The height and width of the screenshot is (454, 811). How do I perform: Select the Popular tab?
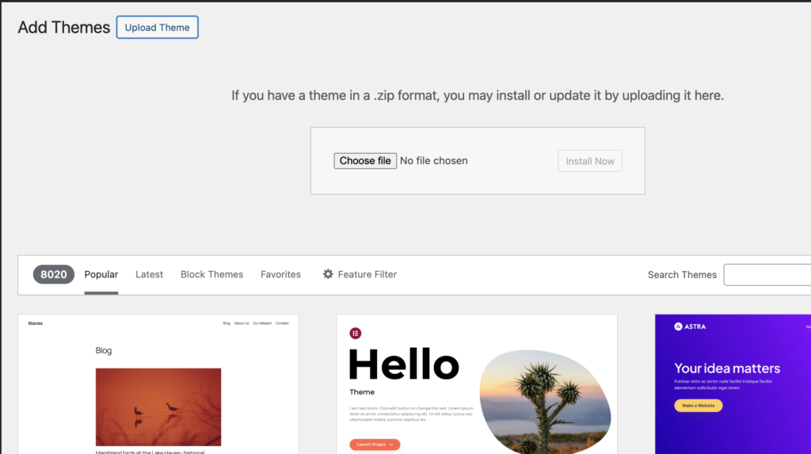(x=101, y=274)
